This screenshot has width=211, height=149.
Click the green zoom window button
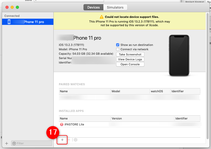[17, 7]
